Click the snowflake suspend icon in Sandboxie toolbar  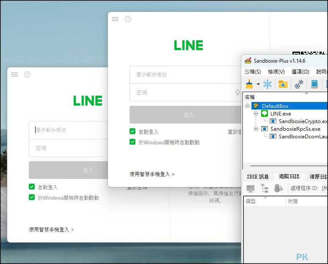click(267, 84)
